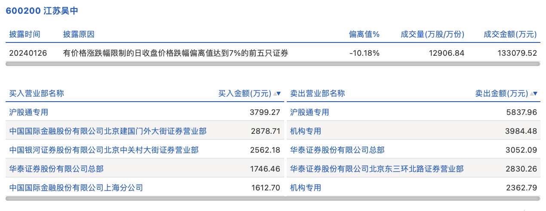
Task: Open 华泰证券北京东三环北路证券营业部 link
Action: (377, 169)
